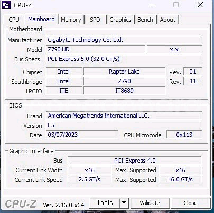Image resolution: width=214 pixels, height=213 pixels.
Task: Click the CPU-Z window title text
Action: (x=23, y=5)
